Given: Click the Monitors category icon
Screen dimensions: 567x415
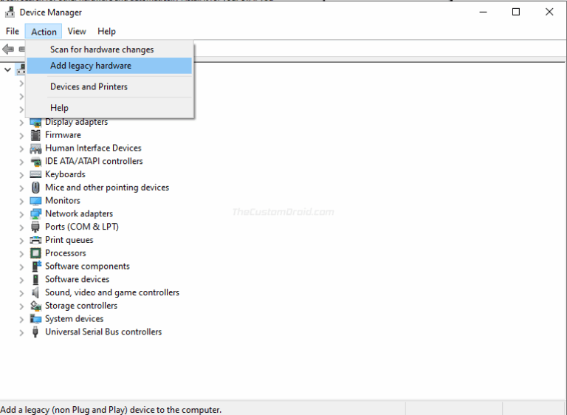Looking at the screenshot, I should (35, 201).
